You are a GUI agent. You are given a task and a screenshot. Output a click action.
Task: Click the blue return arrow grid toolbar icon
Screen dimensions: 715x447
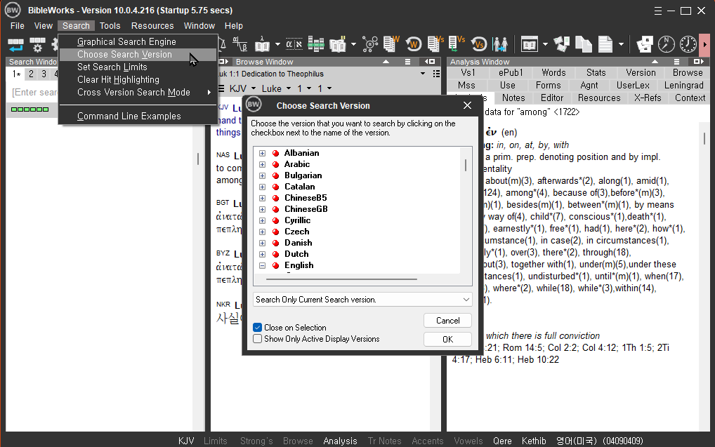pyautogui.click(x=15, y=44)
